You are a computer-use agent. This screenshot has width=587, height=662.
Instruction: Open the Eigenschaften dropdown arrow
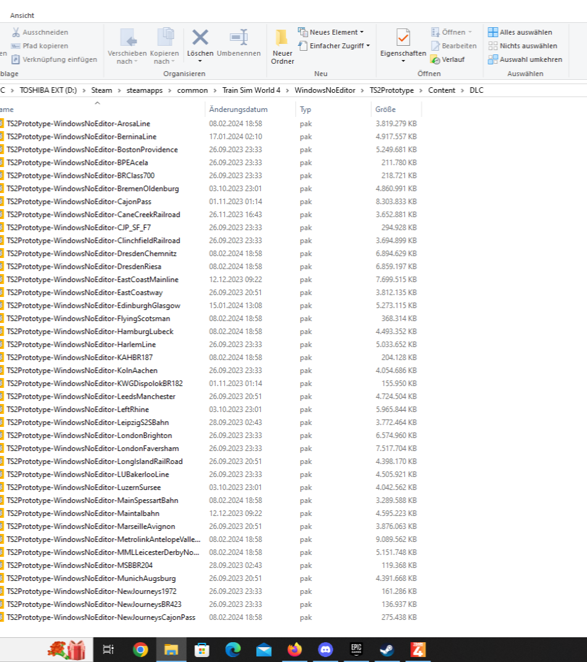click(x=403, y=61)
